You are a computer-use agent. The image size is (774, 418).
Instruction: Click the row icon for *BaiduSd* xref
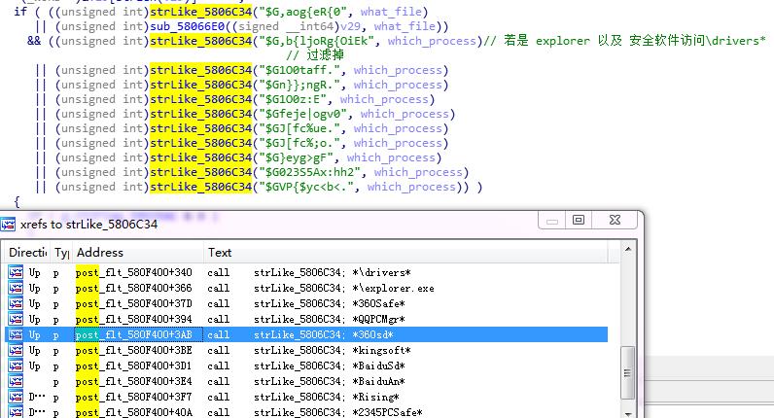pyautogui.click(x=16, y=366)
